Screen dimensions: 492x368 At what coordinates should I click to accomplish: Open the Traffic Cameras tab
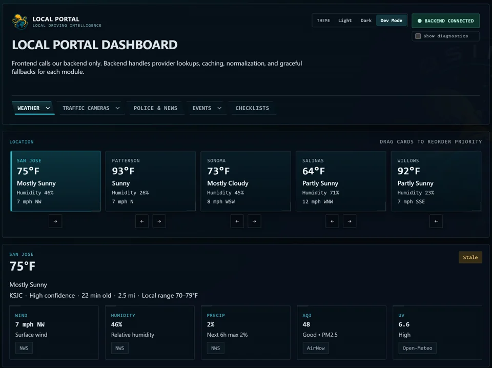[x=91, y=108]
